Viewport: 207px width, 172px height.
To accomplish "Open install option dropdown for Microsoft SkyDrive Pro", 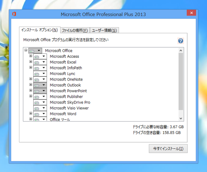I will click(x=40, y=102).
